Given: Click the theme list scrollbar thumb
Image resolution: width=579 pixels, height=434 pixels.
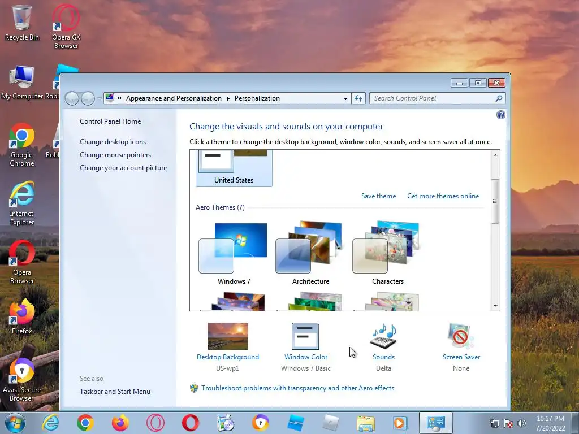Looking at the screenshot, I should (x=495, y=201).
